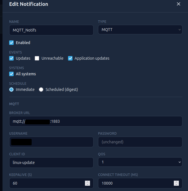
Task: Click the Name field containing MQTT_Notifs
Action: point(51,30)
